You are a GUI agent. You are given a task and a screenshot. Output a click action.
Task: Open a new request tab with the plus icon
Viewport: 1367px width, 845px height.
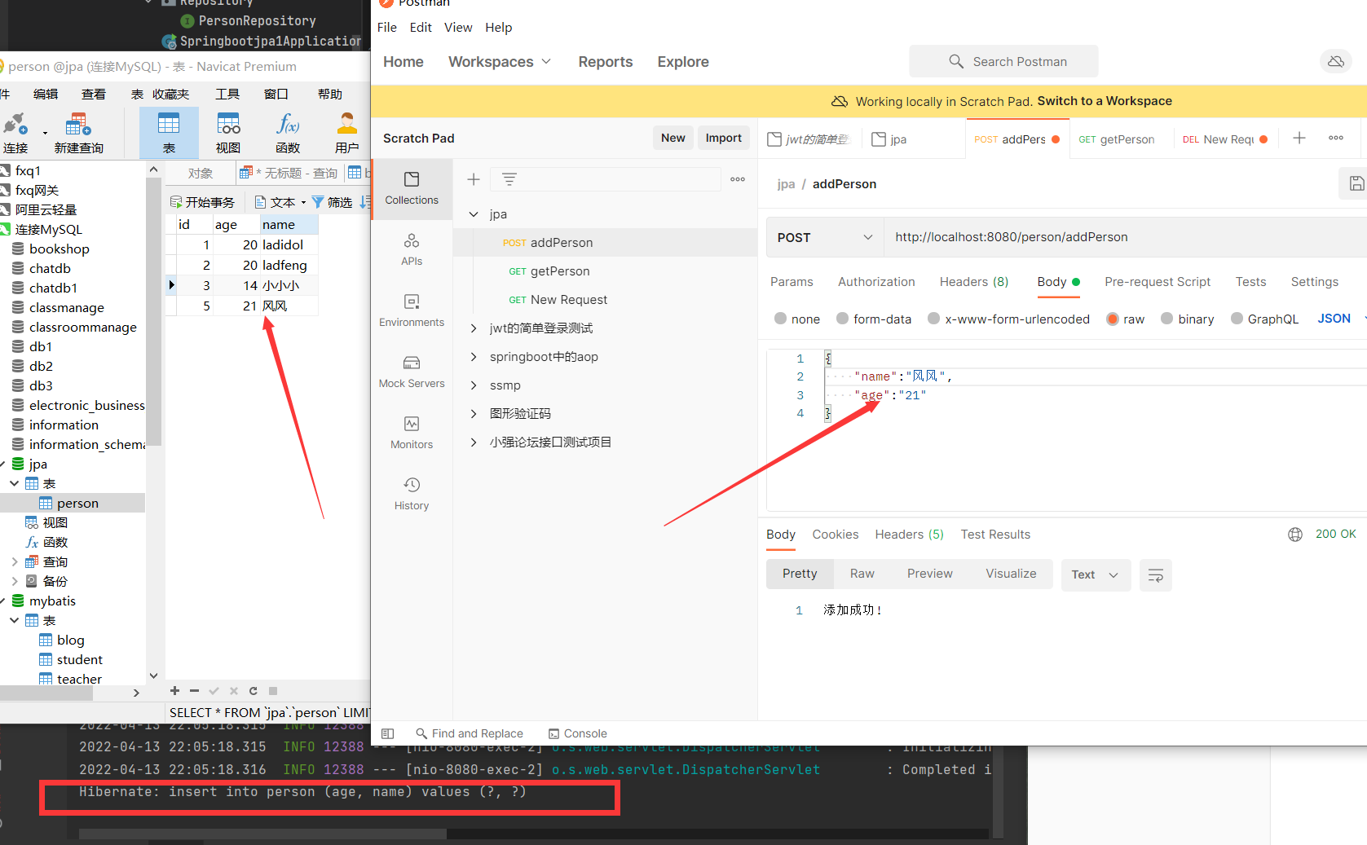(1299, 139)
